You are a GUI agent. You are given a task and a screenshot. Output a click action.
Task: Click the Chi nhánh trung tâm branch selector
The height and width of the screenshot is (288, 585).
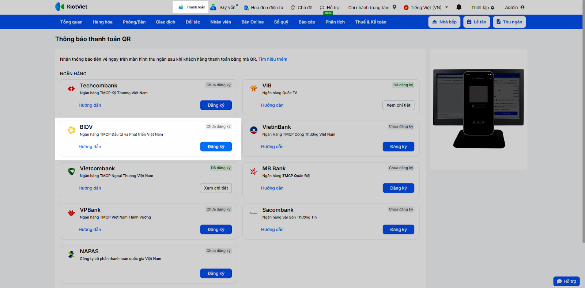point(372,7)
